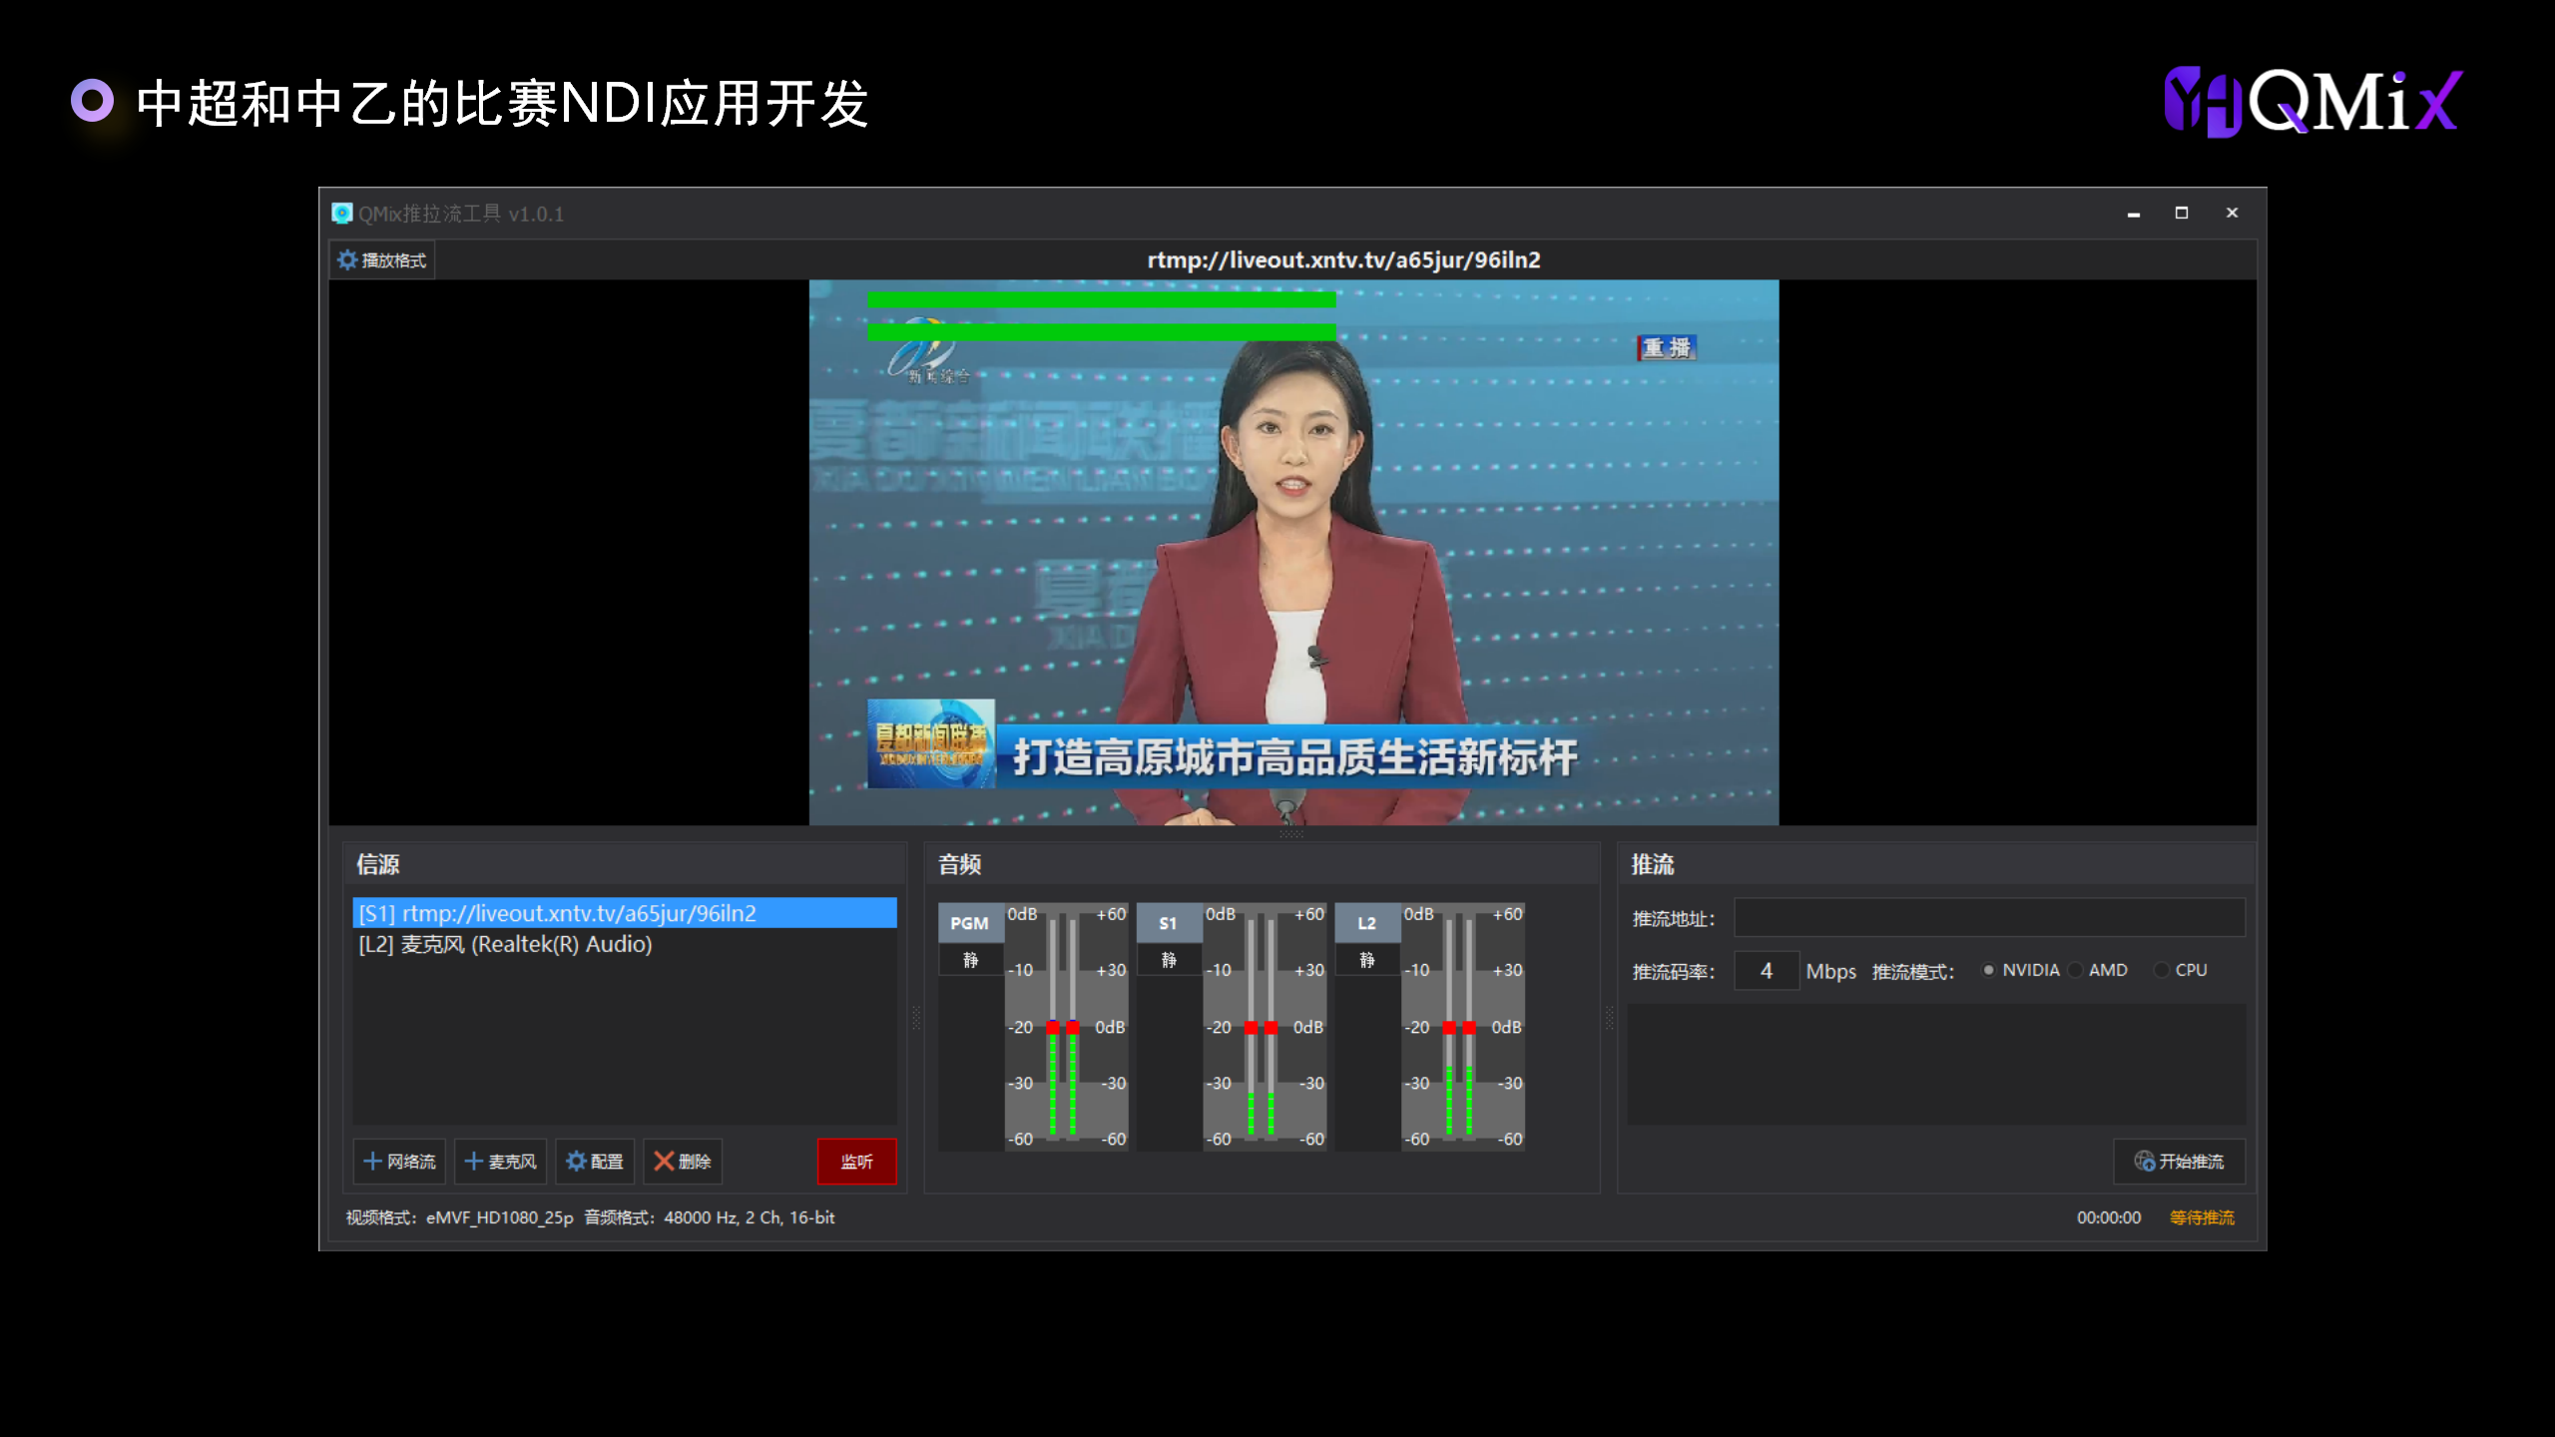Screen dimensions: 2555x1437
Task: Open the 配置 gear configuration
Action: [595, 1162]
